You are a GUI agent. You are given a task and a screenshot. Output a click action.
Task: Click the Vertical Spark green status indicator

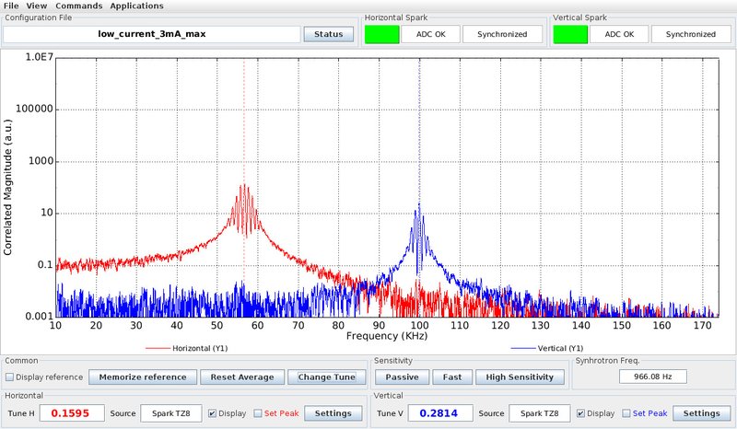click(570, 34)
